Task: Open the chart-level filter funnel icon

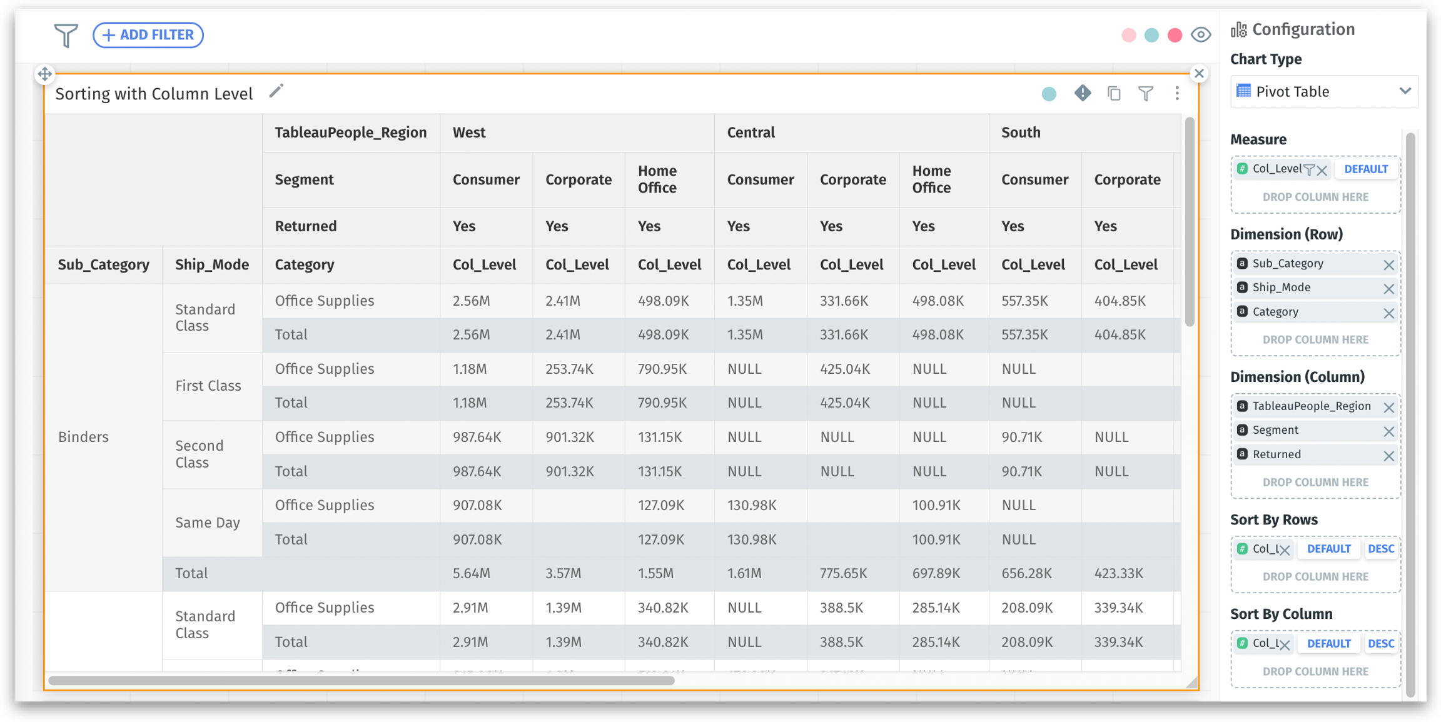Action: (1145, 94)
